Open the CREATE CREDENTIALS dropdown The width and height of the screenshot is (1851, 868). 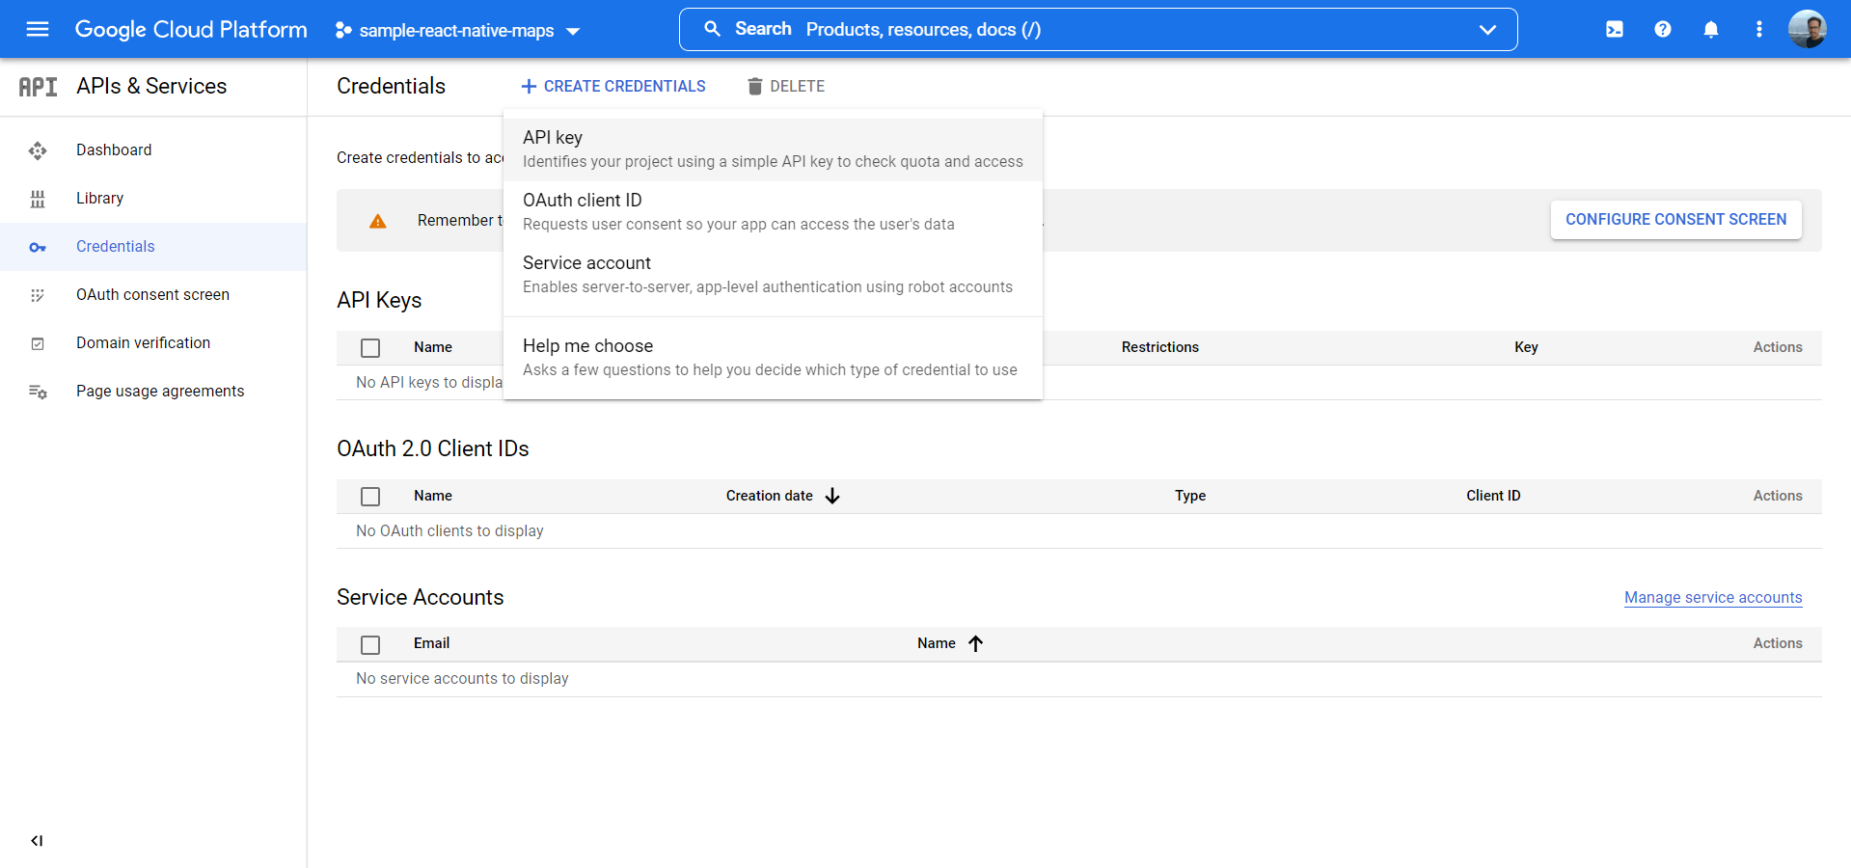click(613, 87)
